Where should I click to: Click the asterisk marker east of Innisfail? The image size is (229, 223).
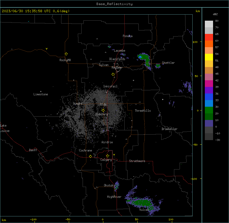pyautogui.click(x=133, y=80)
